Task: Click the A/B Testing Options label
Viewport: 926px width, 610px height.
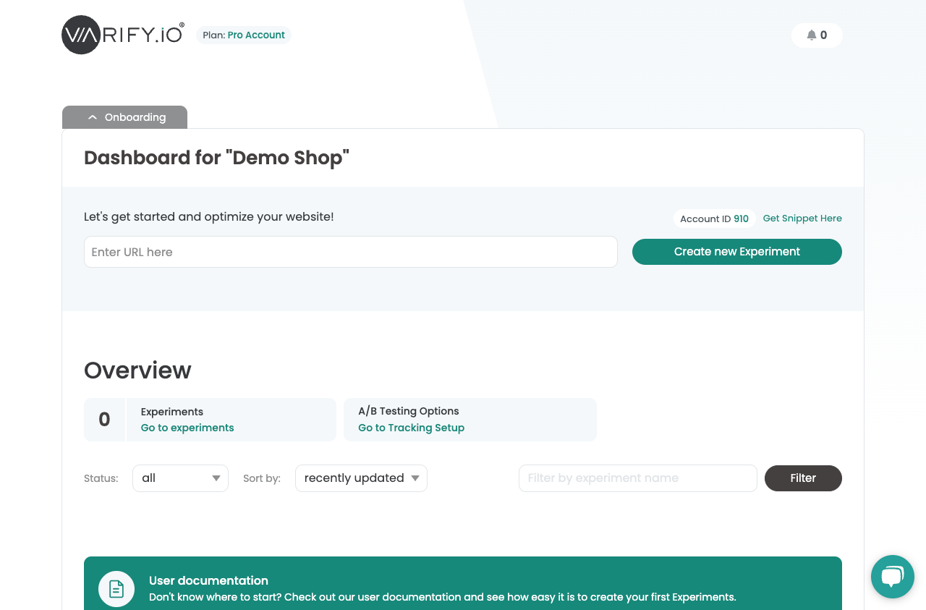Action: point(409,411)
